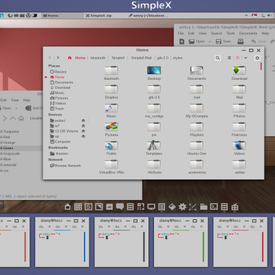Open Browse Network in the sidebar
Image resolution: width=275 pixels, height=275 pixels.
click(x=65, y=166)
